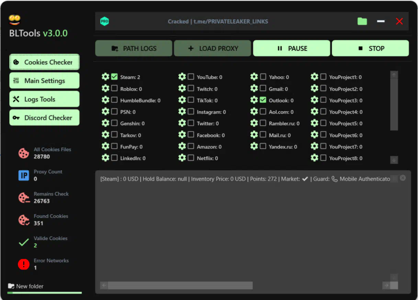The image size is (418, 300).
Task: Click the green folder icon in title bar
Action: tap(362, 21)
